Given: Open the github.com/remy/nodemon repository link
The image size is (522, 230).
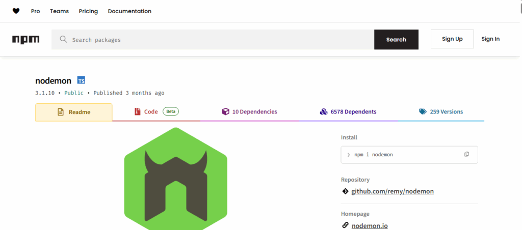Looking at the screenshot, I should 393,191.
